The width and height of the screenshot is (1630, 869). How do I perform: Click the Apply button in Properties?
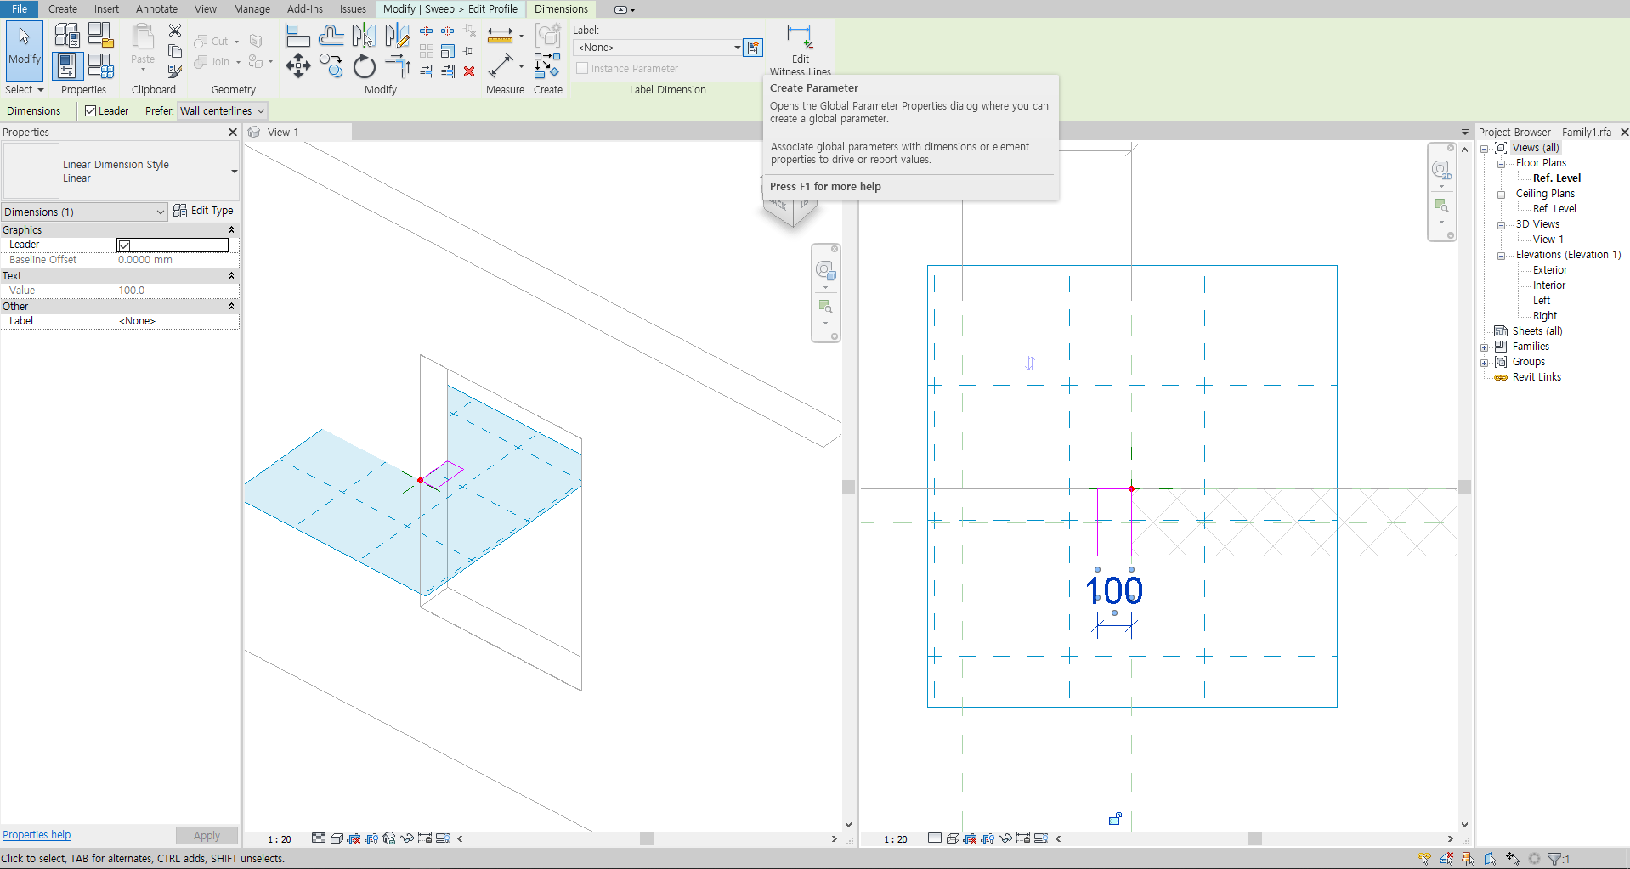(x=207, y=836)
